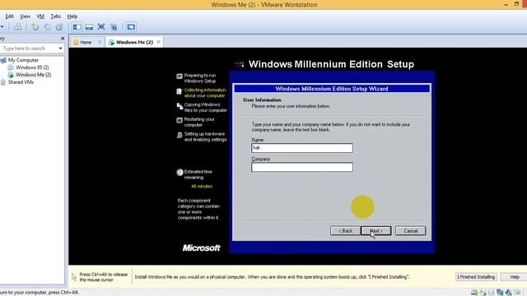
Task: Open the View menu
Action: point(25,16)
